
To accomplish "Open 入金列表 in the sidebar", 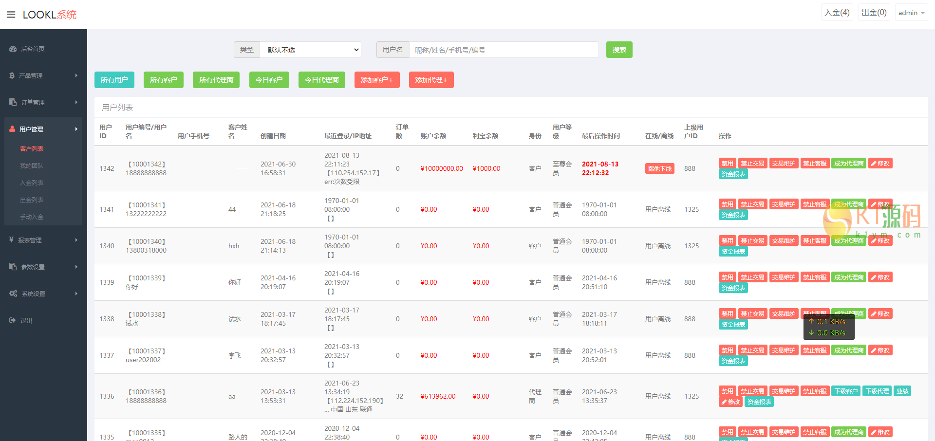I will 32,183.
